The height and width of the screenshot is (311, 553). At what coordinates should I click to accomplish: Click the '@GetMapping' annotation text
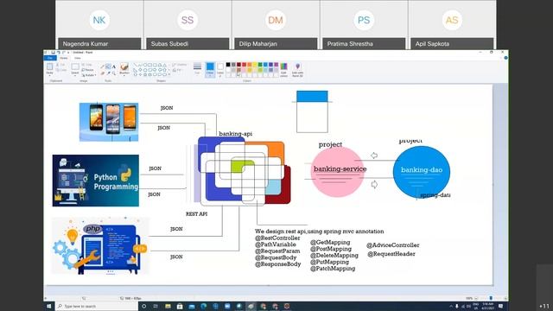click(x=330, y=242)
